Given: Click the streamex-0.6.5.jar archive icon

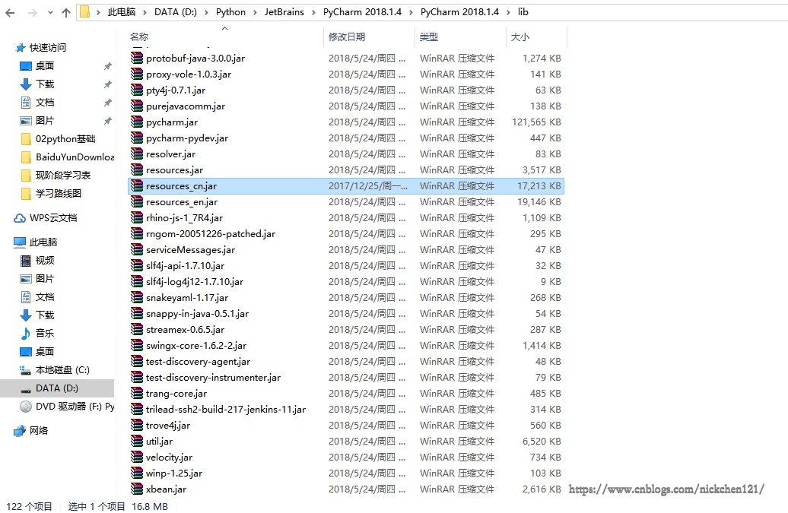Looking at the screenshot, I should click(137, 329).
